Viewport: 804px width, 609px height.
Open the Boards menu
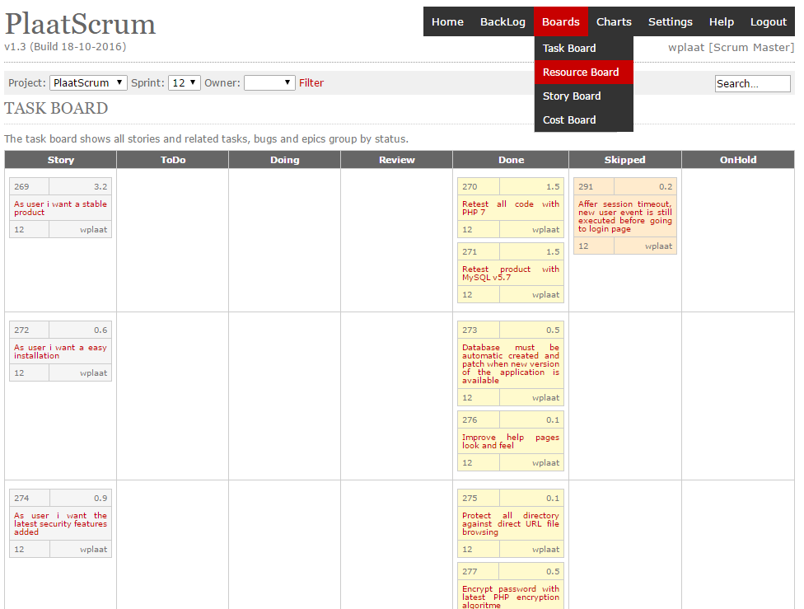pyautogui.click(x=560, y=21)
